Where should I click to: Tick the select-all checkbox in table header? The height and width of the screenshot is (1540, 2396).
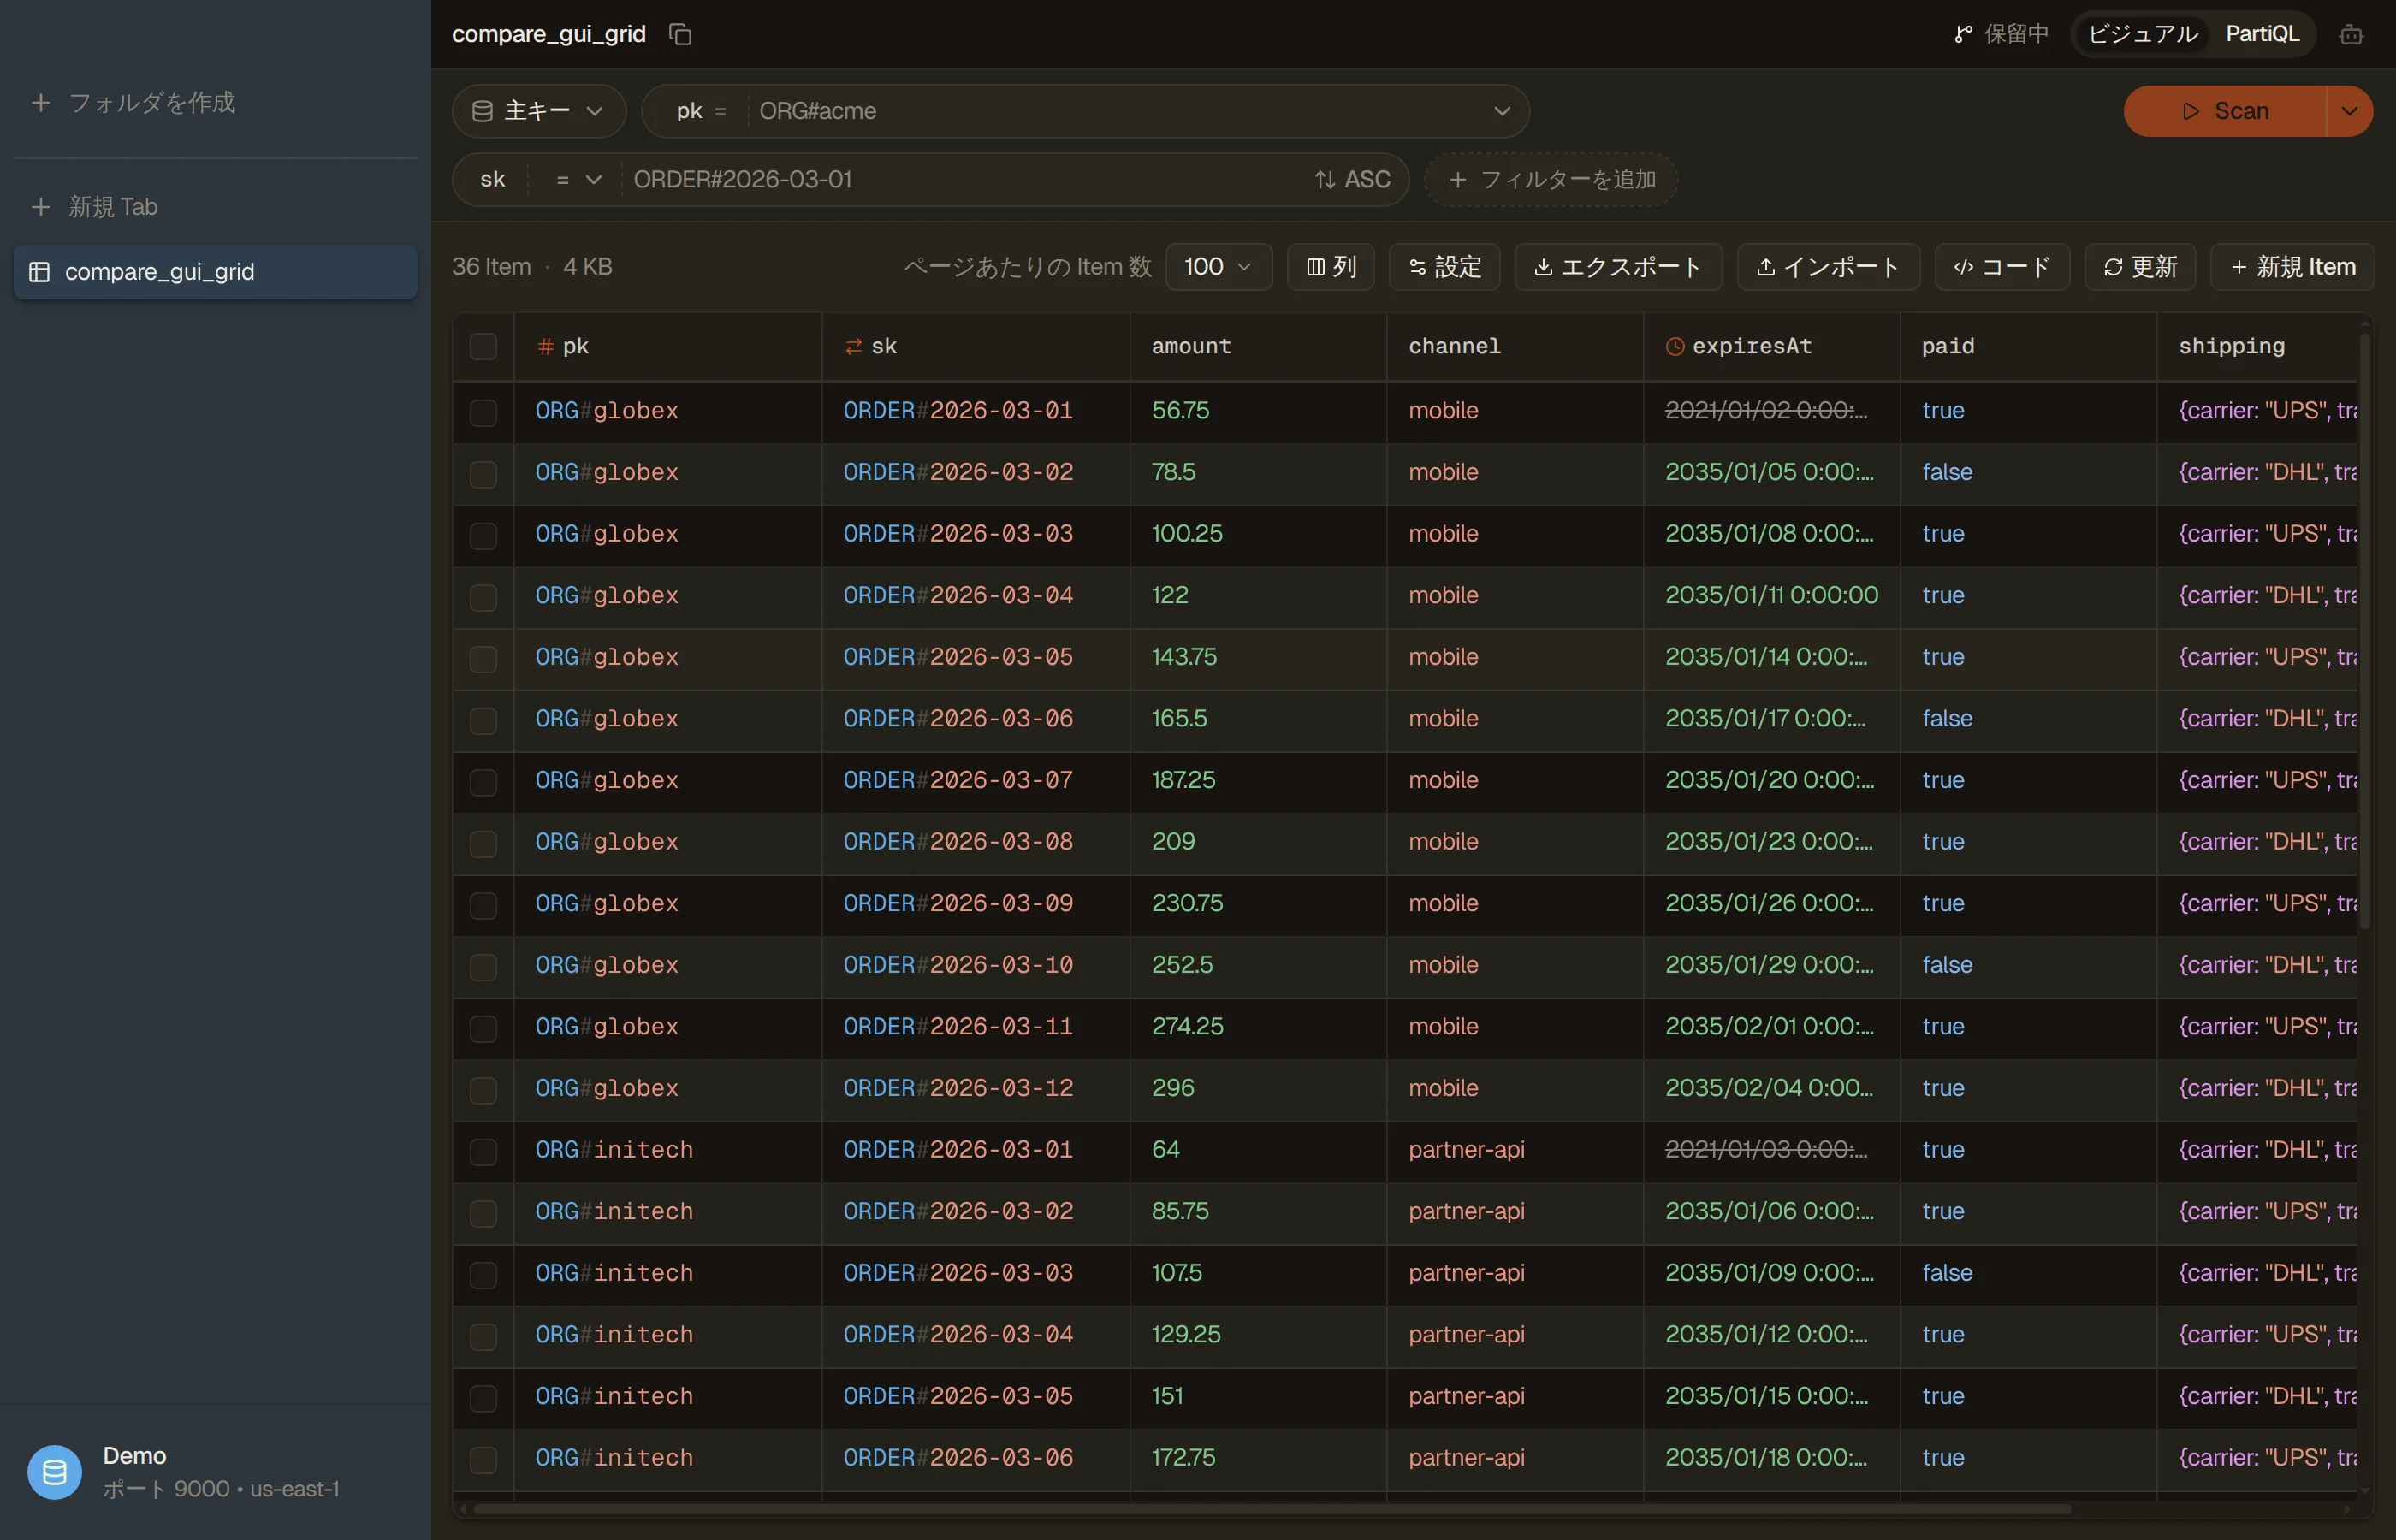click(483, 346)
